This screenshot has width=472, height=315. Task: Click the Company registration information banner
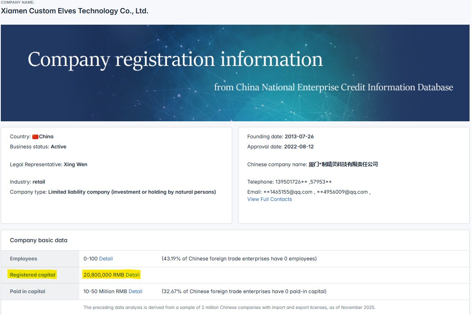tap(235, 73)
